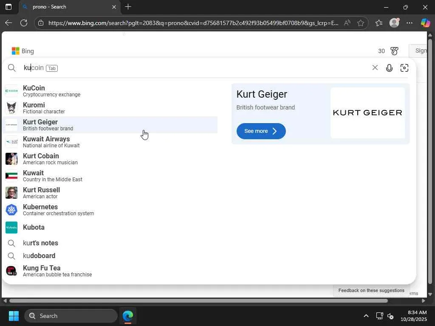Select Kurt Cobain suggestion
This screenshot has height=326, width=435.
(110, 159)
